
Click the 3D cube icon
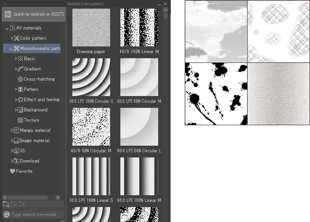pyautogui.click(x=17, y=151)
